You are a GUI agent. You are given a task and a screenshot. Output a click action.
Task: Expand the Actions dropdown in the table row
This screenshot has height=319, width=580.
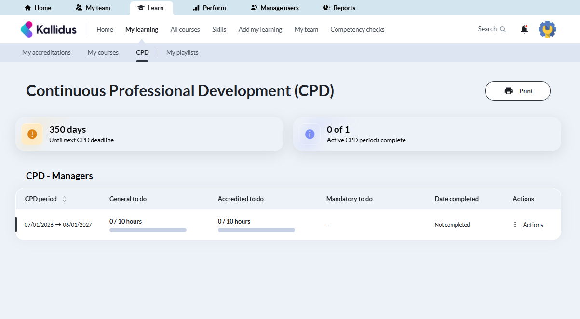coord(533,225)
